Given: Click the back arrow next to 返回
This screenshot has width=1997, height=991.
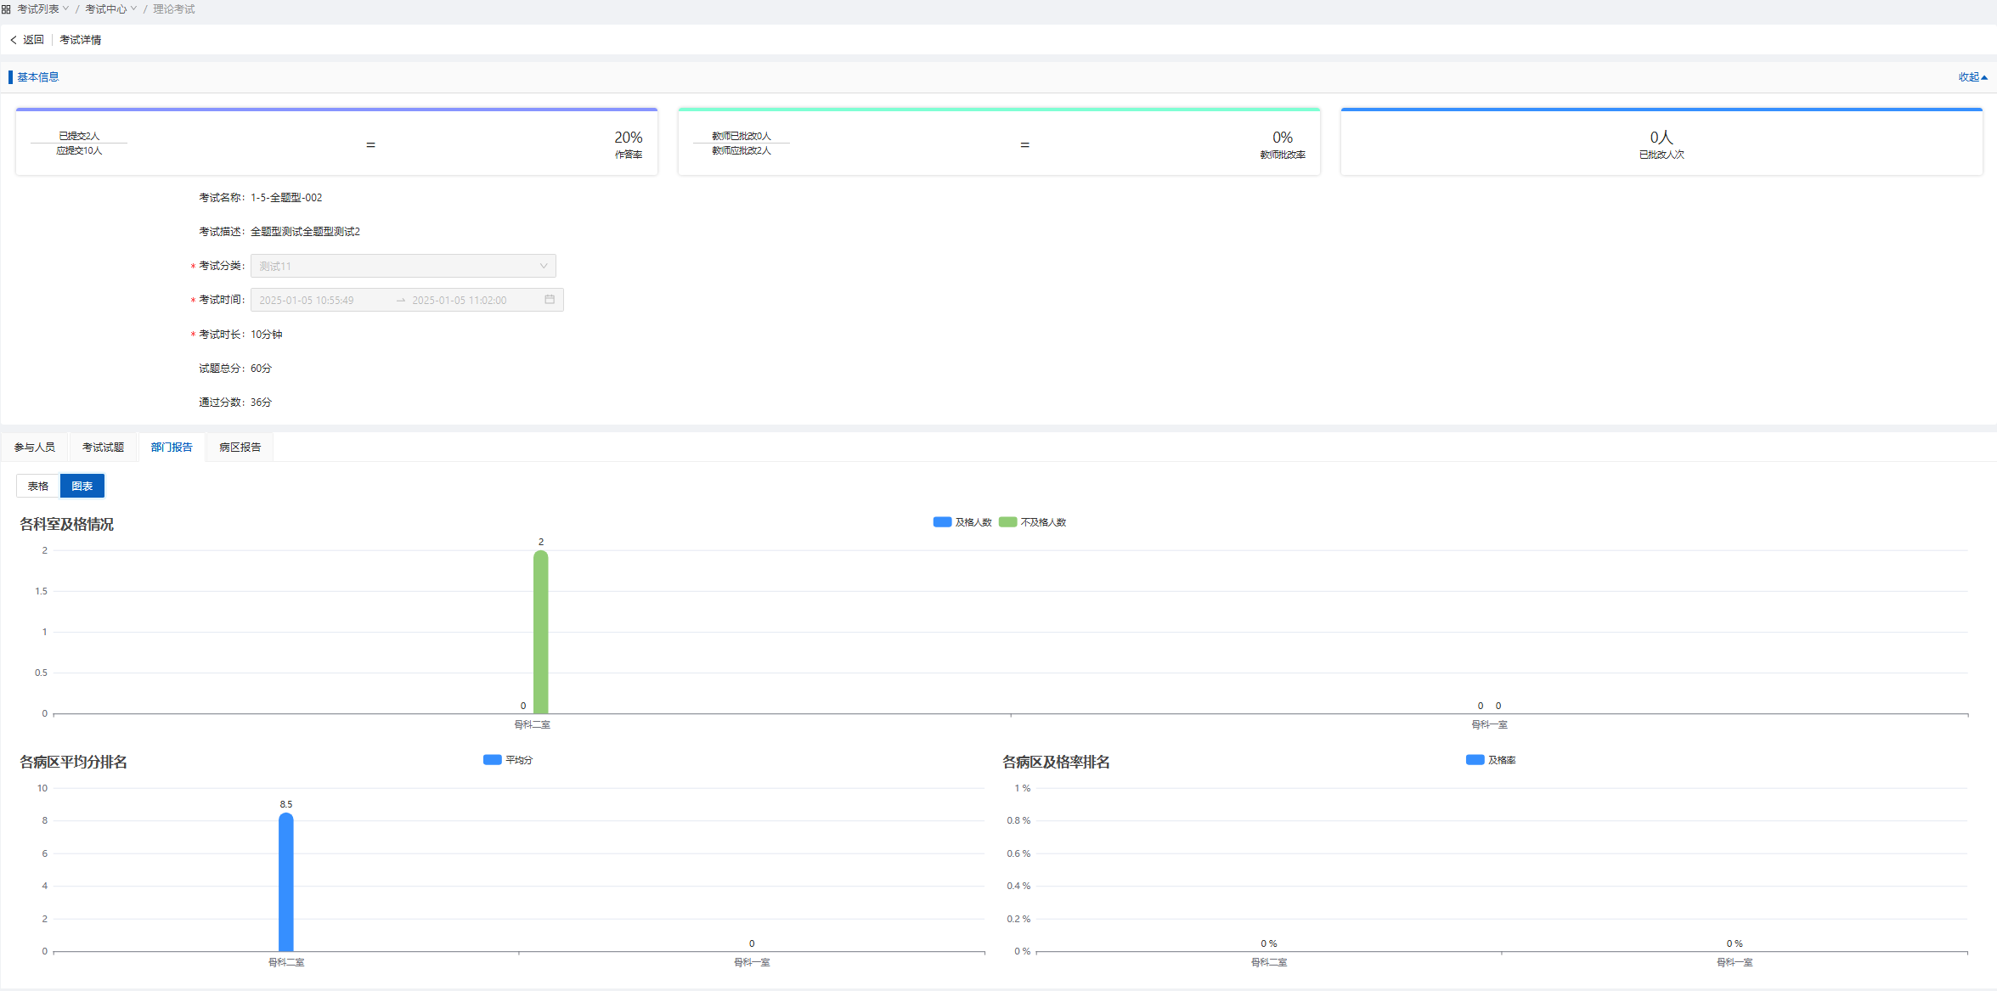Looking at the screenshot, I should tap(14, 40).
